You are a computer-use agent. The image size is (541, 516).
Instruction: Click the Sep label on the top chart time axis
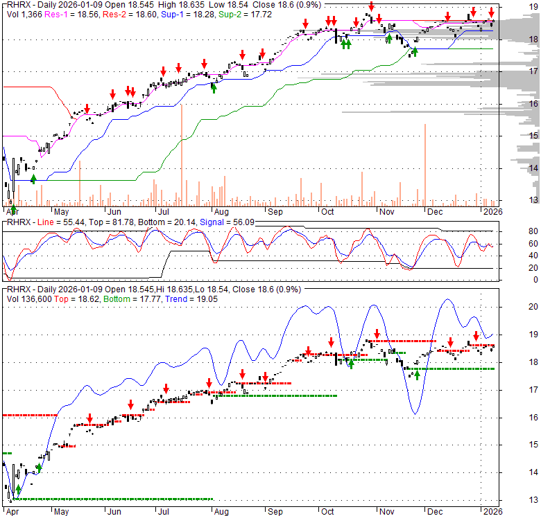tap(275, 211)
